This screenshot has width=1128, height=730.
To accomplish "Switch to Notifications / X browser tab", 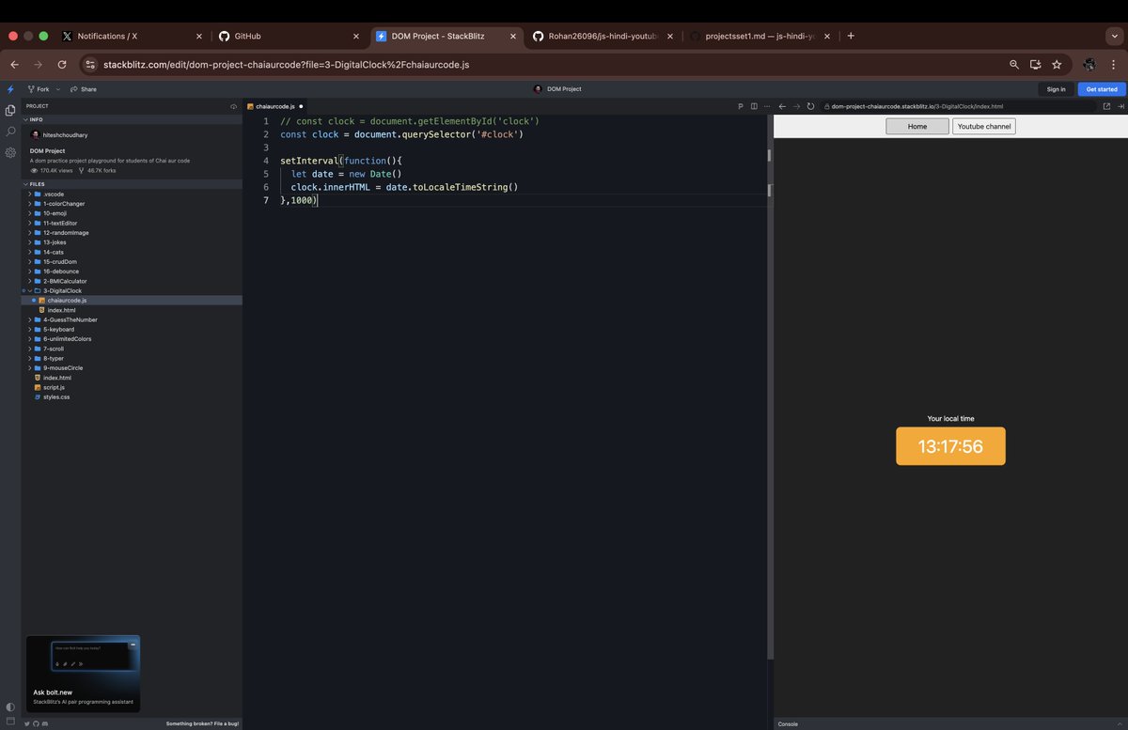I will coord(130,36).
